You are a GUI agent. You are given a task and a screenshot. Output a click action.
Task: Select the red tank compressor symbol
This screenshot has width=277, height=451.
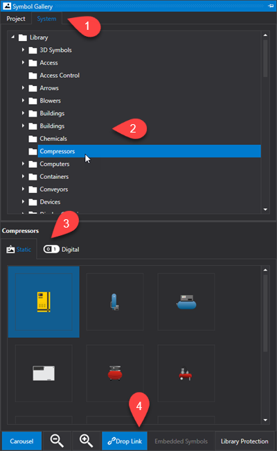pos(115,373)
